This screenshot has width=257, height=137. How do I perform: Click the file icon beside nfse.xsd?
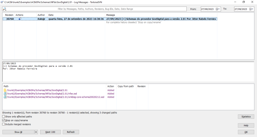5,94
